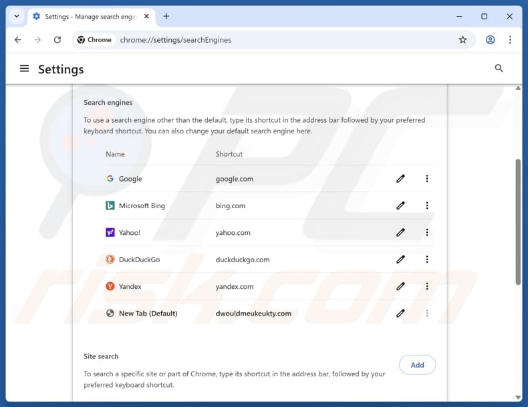Click the Name column header
Screen dimensions: 528x407
point(115,154)
